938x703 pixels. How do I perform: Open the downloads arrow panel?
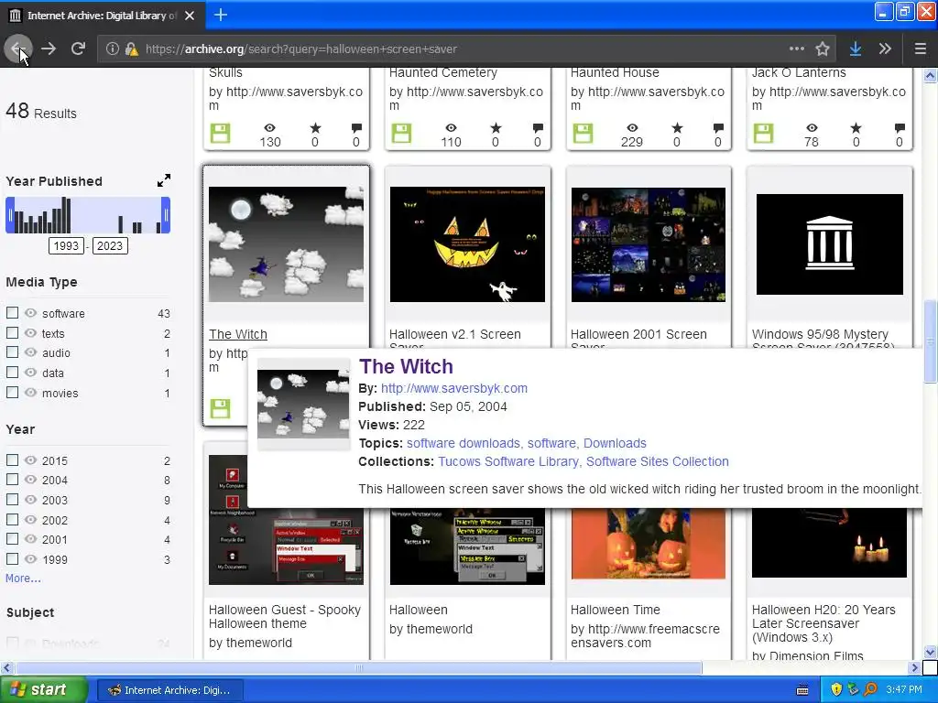tap(856, 49)
